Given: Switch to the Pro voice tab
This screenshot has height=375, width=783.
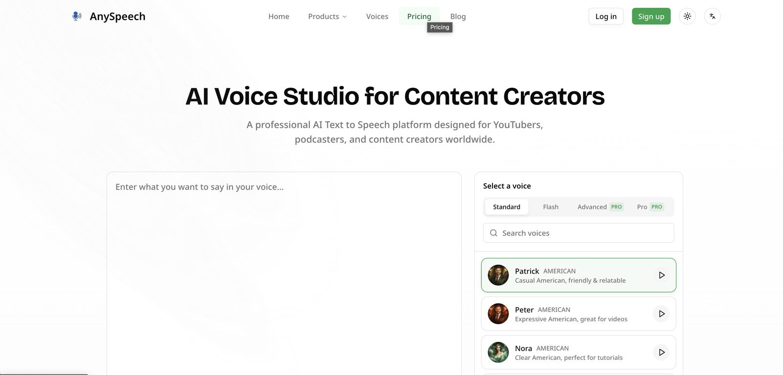Looking at the screenshot, I should point(649,207).
